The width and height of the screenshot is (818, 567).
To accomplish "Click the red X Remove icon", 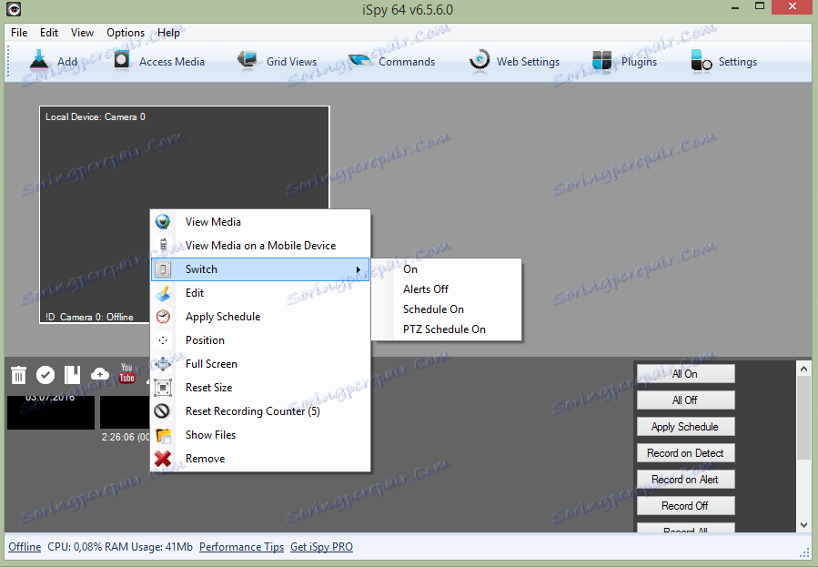I will [x=163, y=459].
